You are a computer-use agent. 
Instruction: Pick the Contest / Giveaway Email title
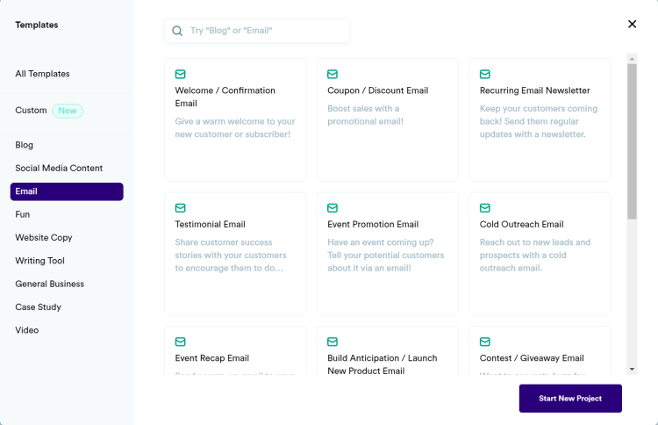click(x=532, y=358)
